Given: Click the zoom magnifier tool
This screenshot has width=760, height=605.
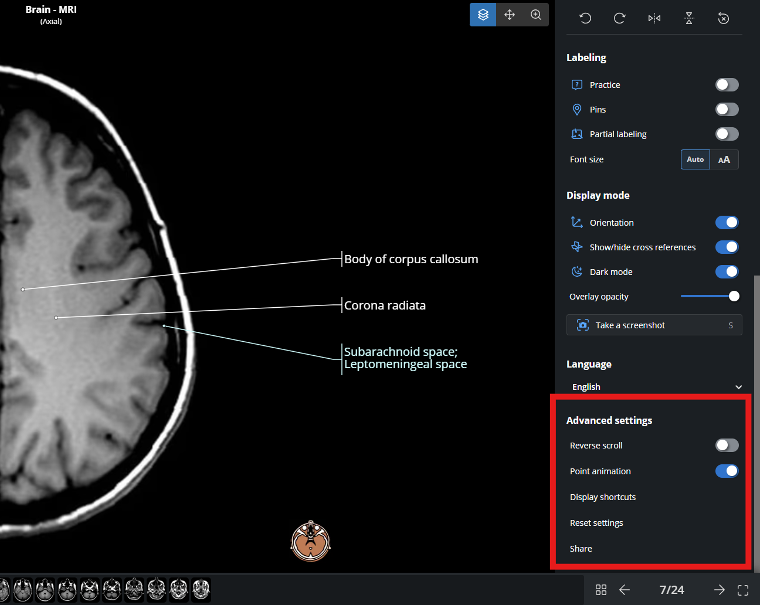Looking at the screenshot, I should (x=536, y=15).
